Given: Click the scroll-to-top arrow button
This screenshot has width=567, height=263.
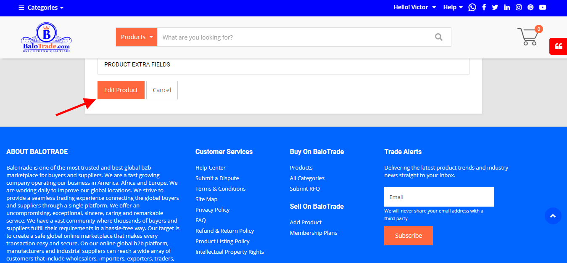Looking at the screenshot, I should pyautogui.click(x=553, y=216).
